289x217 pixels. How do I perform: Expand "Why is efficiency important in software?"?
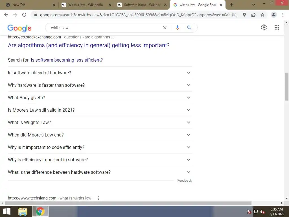coord(100,160)
